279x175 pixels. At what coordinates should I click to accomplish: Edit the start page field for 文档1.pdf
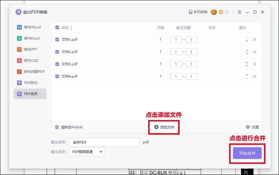click(176, 40)
